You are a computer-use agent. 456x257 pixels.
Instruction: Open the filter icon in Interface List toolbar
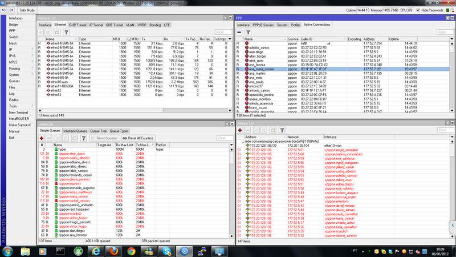(66, 32)
